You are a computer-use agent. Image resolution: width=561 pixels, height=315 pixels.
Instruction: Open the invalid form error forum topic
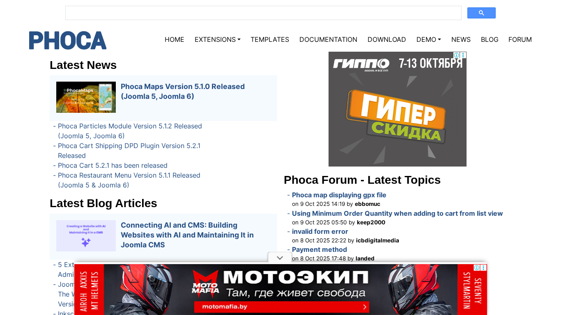pyautogui.click(x=320, y=231)
